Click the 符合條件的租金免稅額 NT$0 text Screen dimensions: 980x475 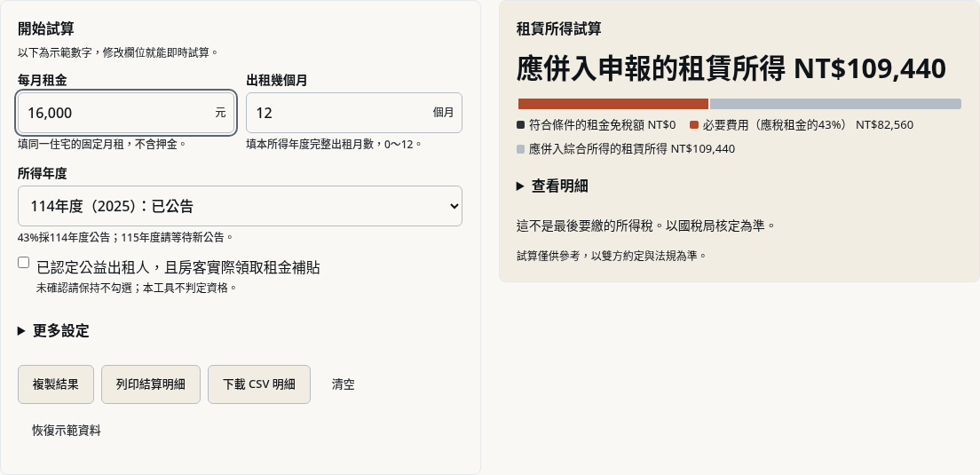pyautogui.click(x=602, y=125)
